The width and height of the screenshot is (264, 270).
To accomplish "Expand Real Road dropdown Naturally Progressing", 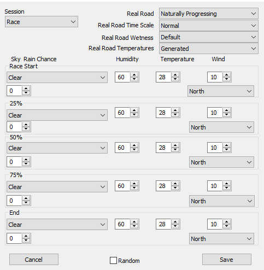I will (x=209, y=14).
